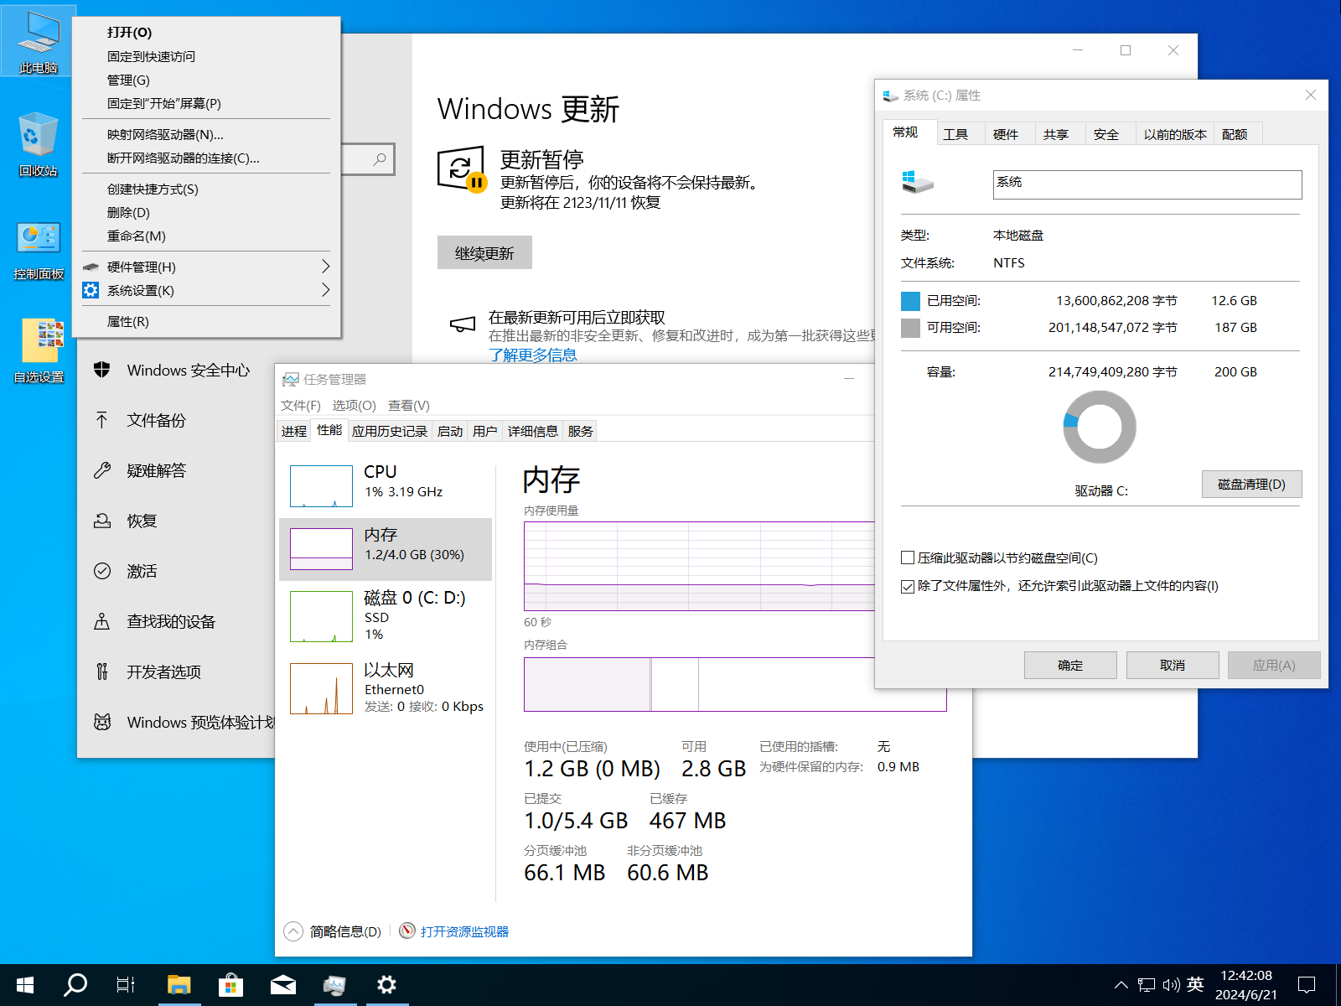Uncheck 允许索引此驱动器上文件的内容 checkbox
Viewport: 1341px width, 1006px height.
907,586
